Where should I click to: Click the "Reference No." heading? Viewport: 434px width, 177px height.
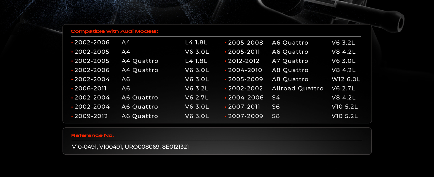point(92,135)
